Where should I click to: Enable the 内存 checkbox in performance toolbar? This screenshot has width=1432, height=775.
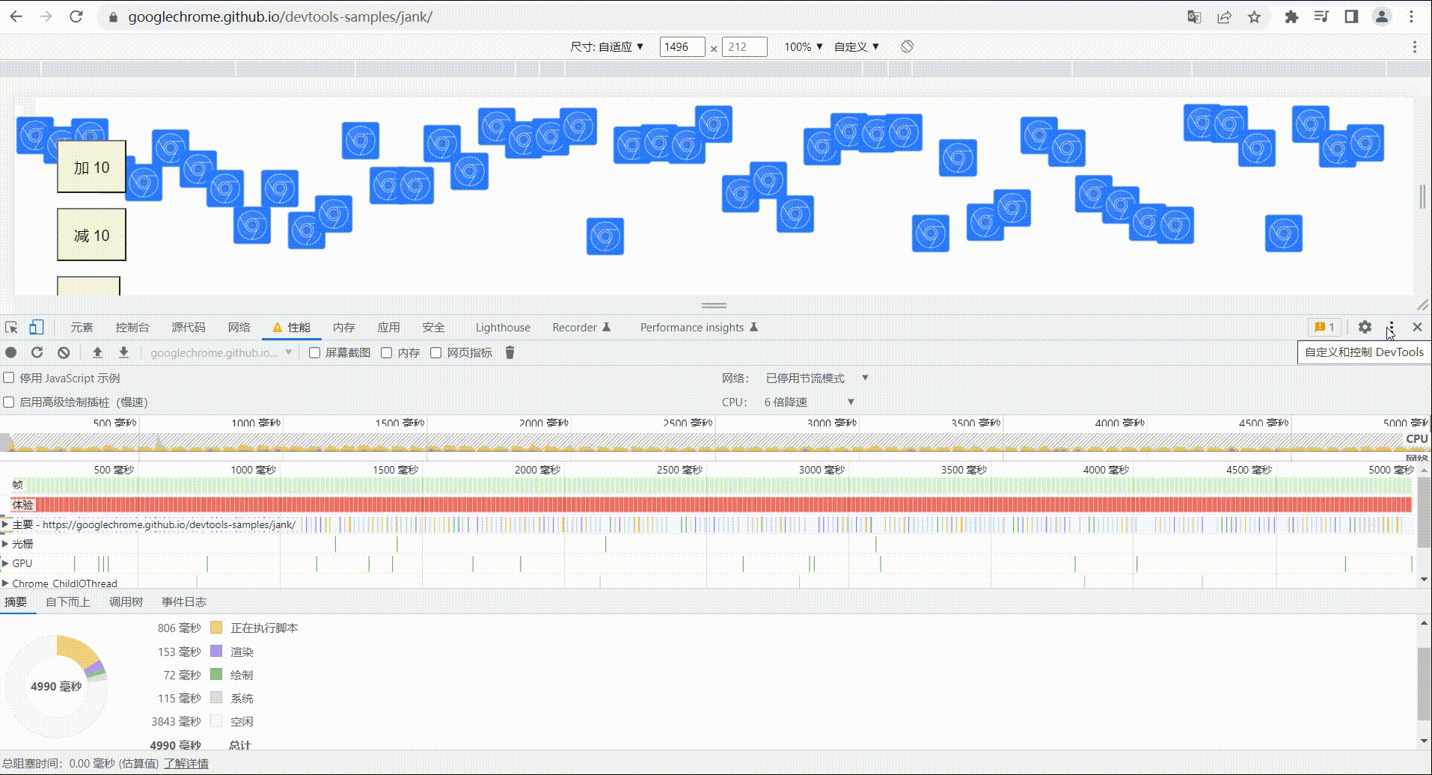point(387,352)
